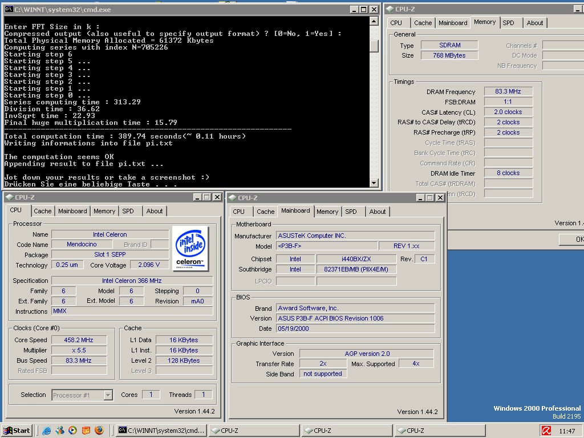Select Memory tab in CPU-Z Mainboard window

[x=327, y=212]
